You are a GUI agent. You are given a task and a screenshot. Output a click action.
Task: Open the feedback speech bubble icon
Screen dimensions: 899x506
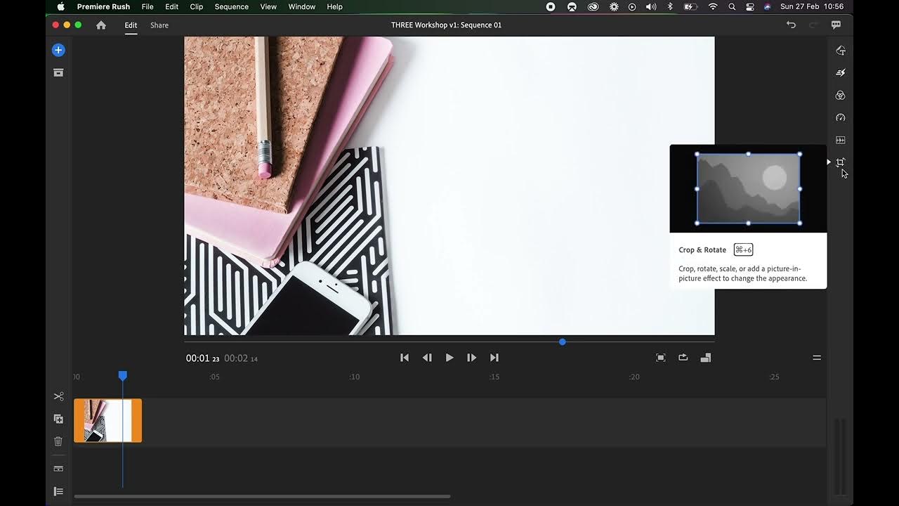pyautogui.click(x=836, y=25)
